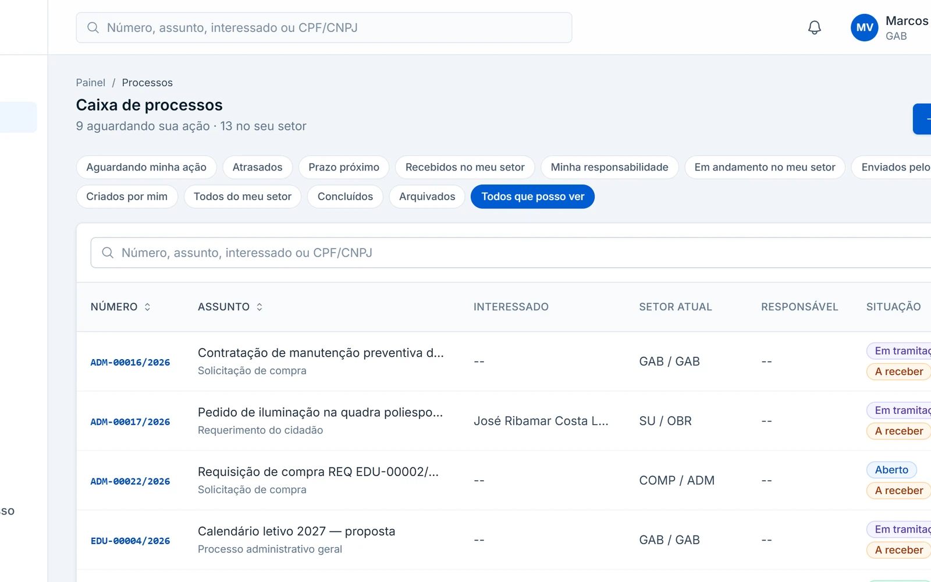Image resolution: width=931 pixels, height=582 pixels.
Task: Click the blue button beside the page title
Action: 922,119
